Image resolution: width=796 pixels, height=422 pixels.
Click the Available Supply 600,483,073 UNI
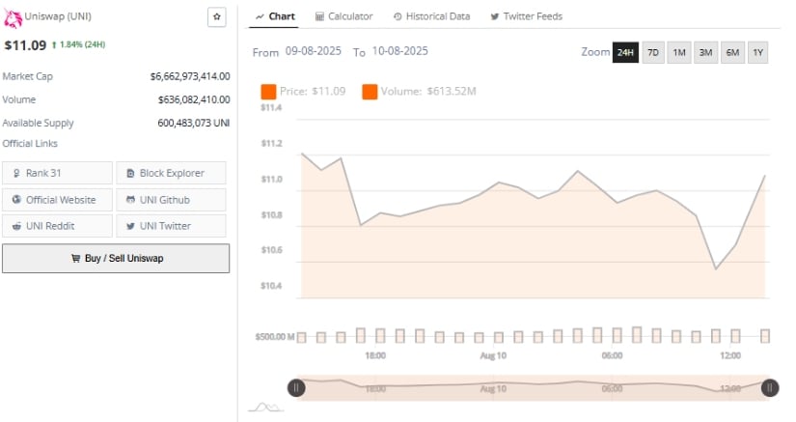pyautogui.click(x=193, y=123)
